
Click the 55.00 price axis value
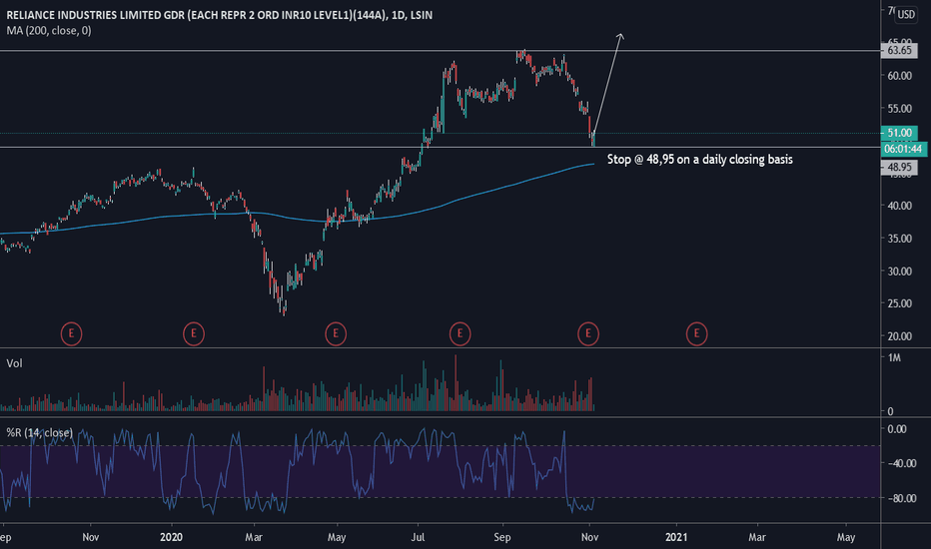click(899, 109)
